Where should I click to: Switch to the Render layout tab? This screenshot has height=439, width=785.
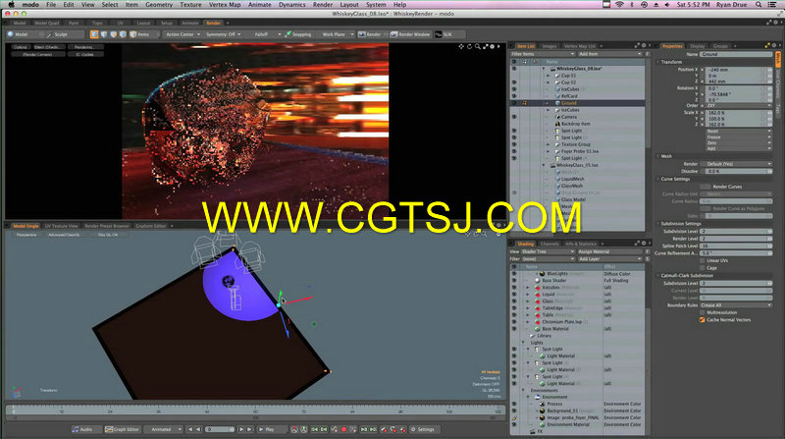click(213, 23)
